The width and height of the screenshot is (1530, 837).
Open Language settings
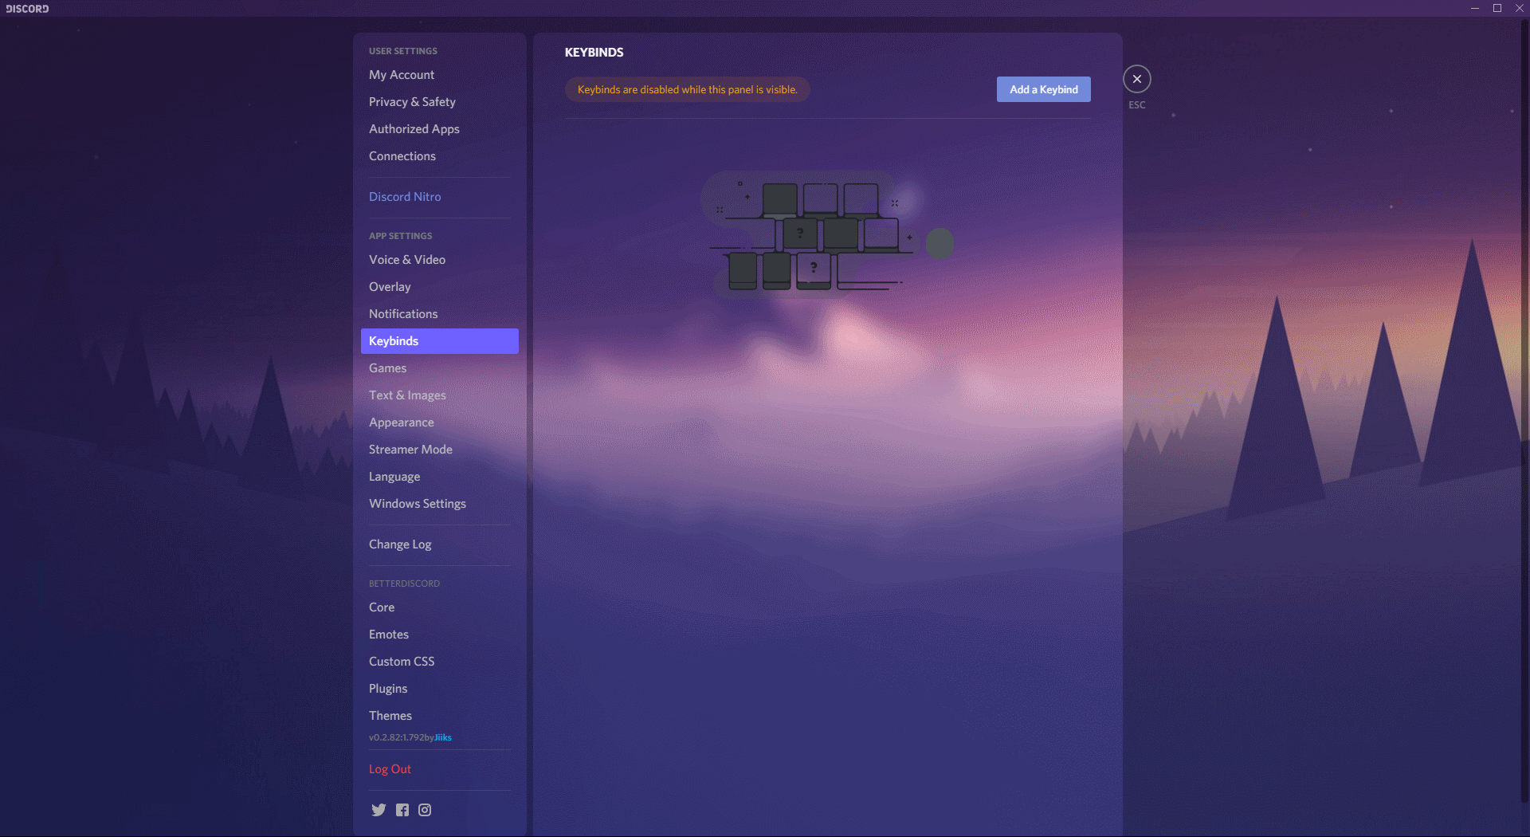click(440, 477)
